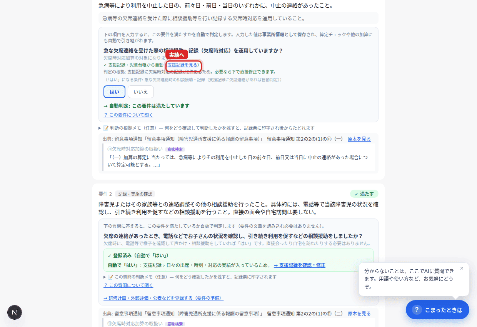Click the 要件 2 label
The image size is (477, 327).
point(105,194)
